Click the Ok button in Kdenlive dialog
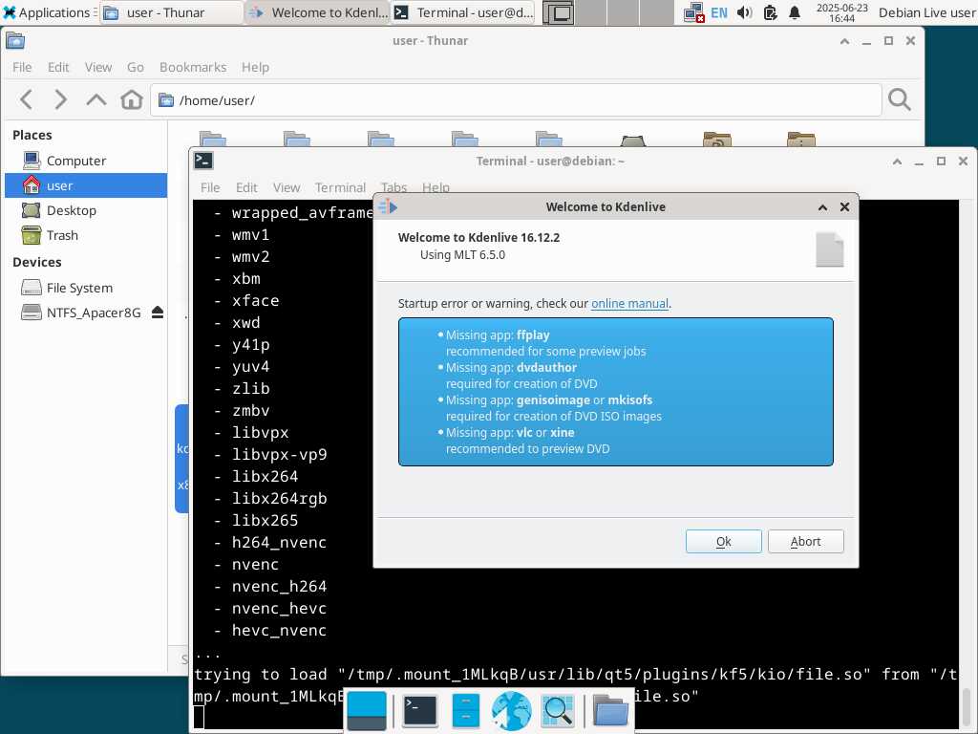The image size is (978, 734). [x=724, y=541]
